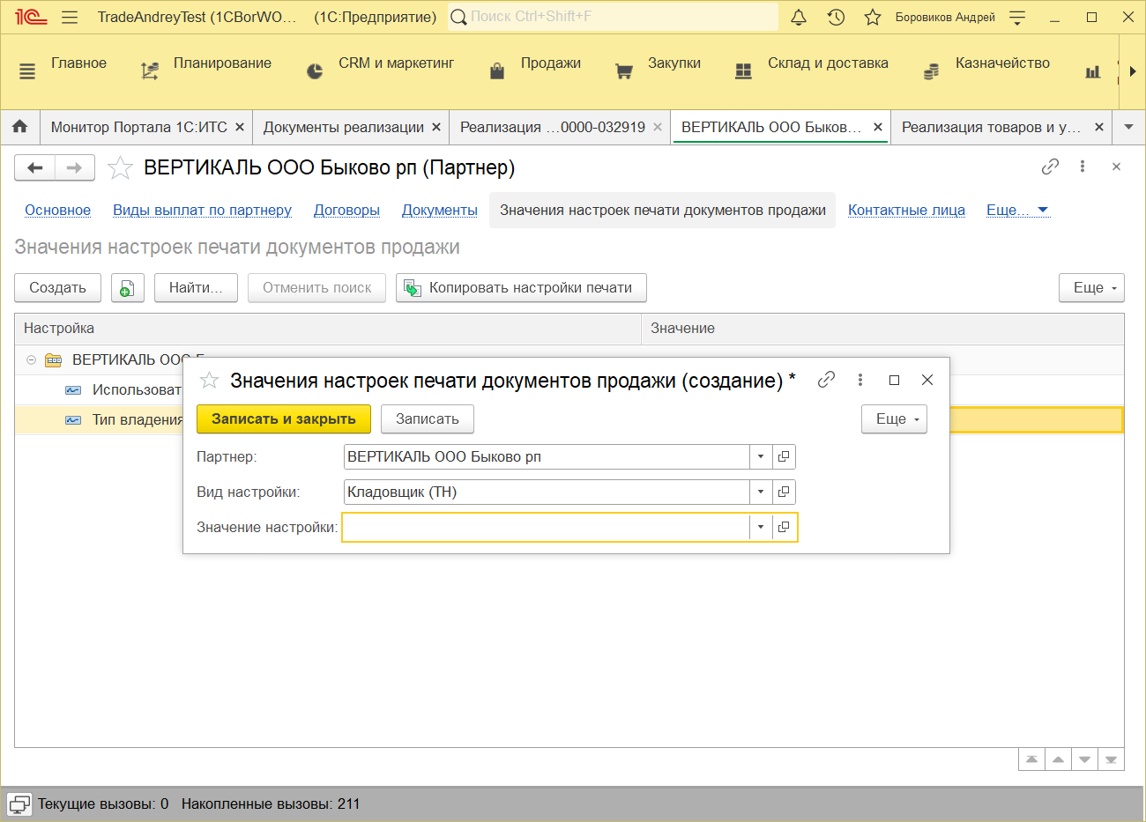Click Копировать настройки печати button

(521, 288)
